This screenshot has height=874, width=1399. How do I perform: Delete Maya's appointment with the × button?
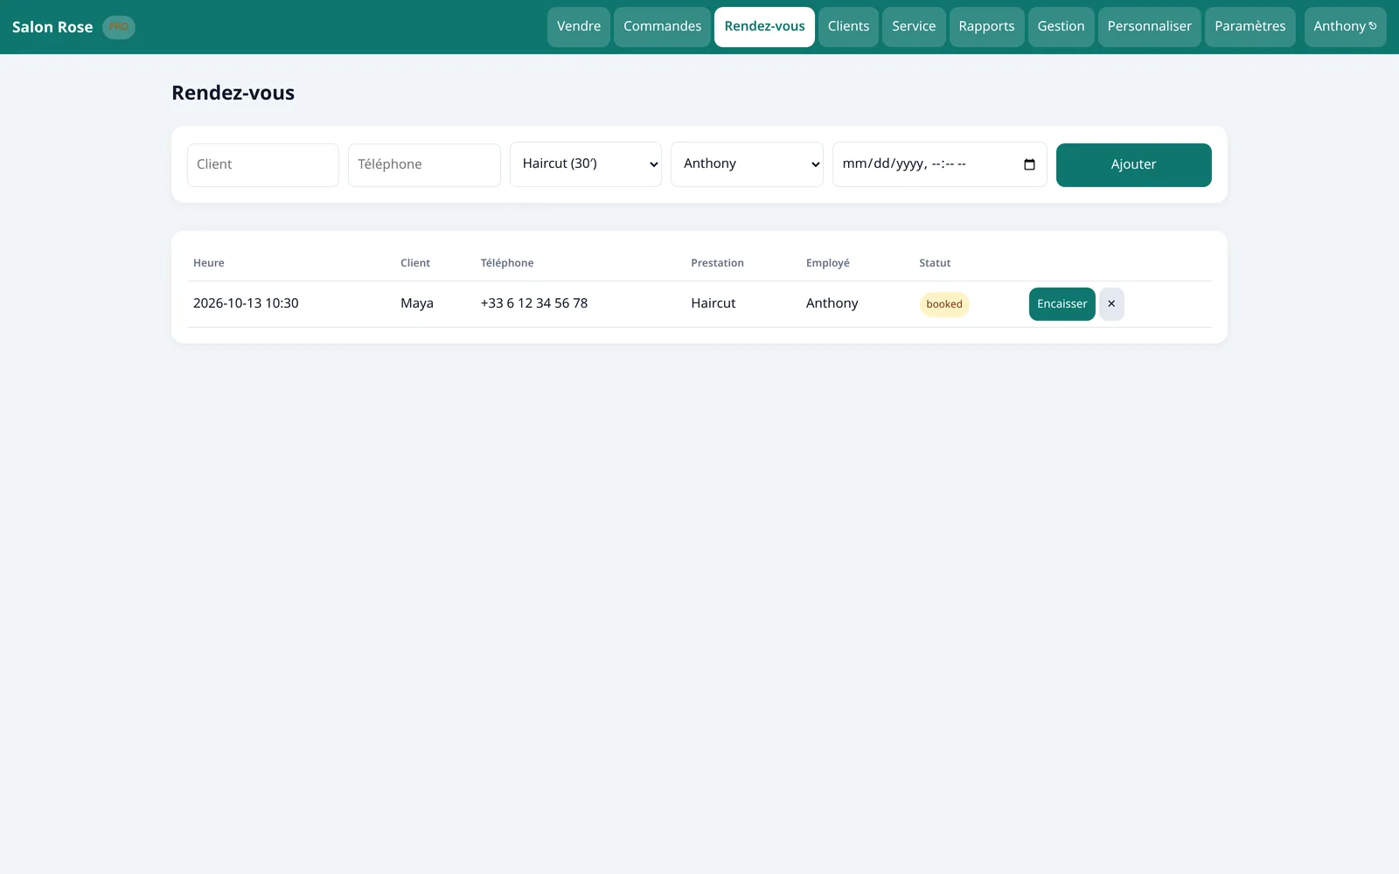1111,304
